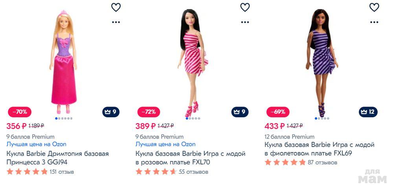Add Barbie Dreamtopia Princess doll to favorites
Screen dimensions: 393x189
pos(116,7)
